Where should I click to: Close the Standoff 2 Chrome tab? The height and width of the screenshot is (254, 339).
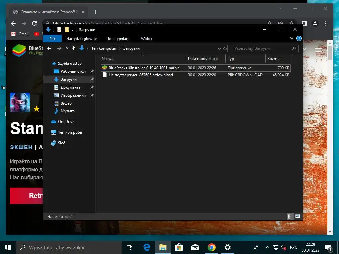coord(82,12)
